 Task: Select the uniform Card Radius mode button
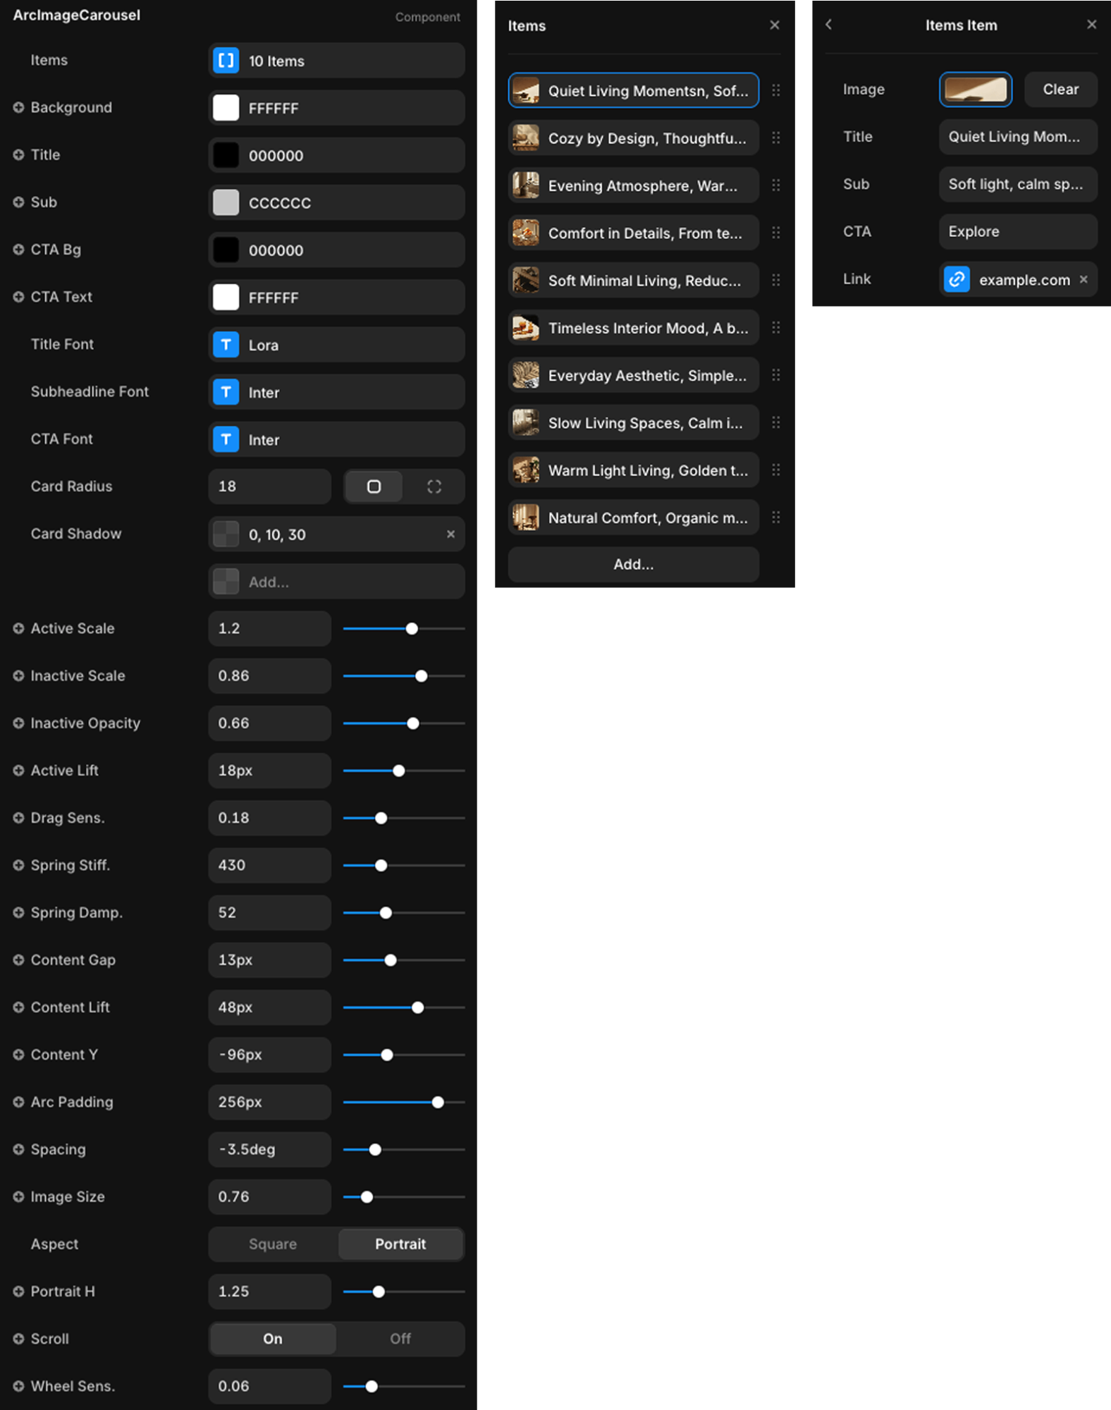(374, 486)
